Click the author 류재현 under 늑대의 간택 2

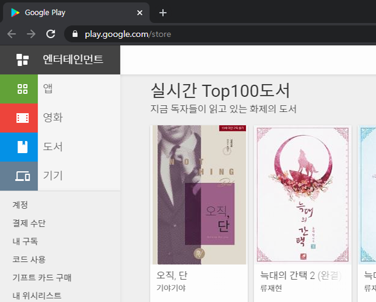pyautogui.click(x=271, y=288)
